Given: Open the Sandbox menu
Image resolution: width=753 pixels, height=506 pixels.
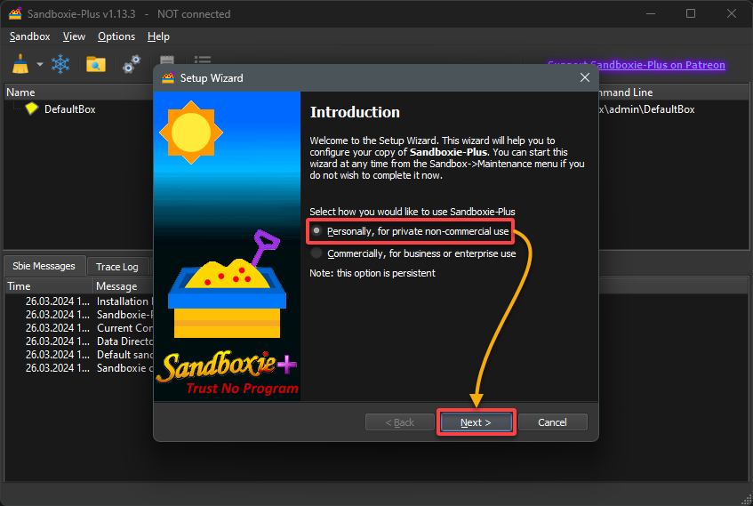Looking at the screenshot, I should click(x=29, y=36).
